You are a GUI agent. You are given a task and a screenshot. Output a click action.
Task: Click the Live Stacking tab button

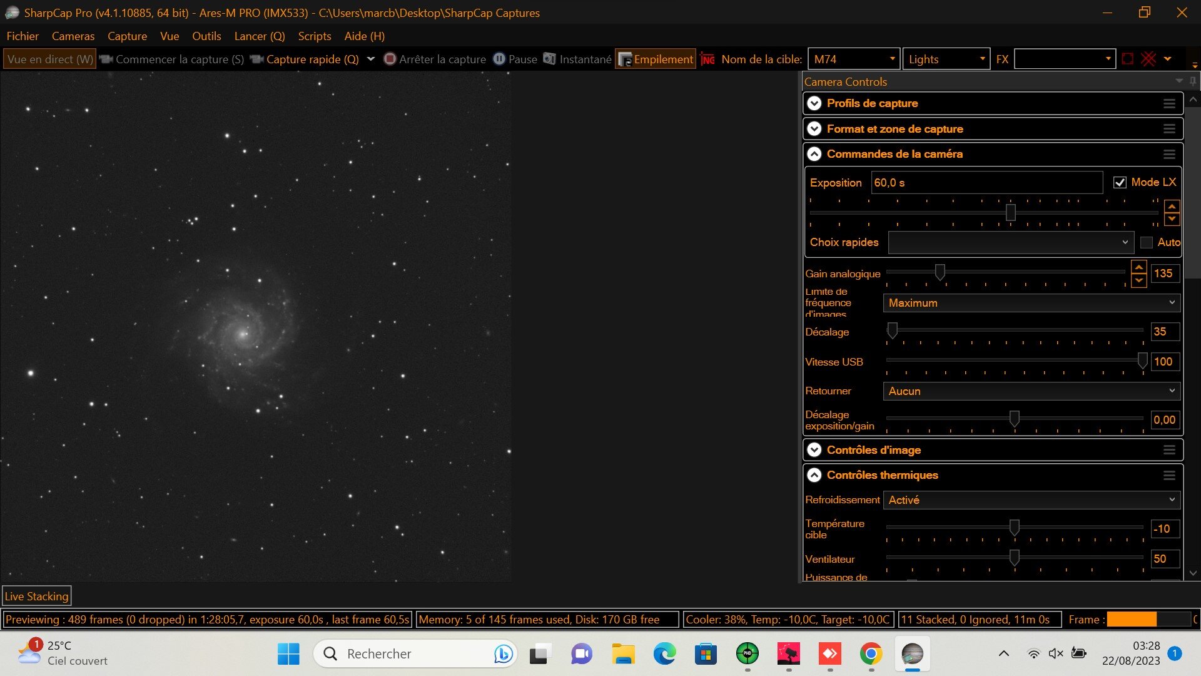pos(37,596)
